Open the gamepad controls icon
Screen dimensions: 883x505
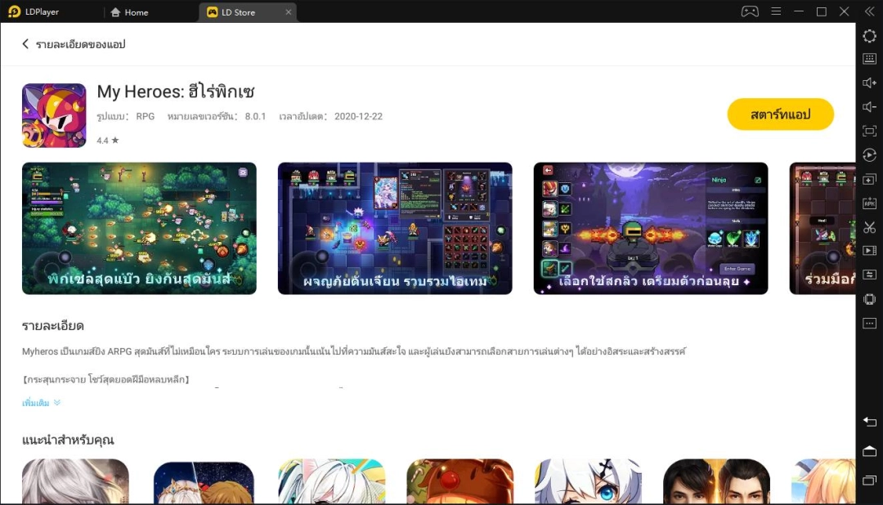[750, 11]
